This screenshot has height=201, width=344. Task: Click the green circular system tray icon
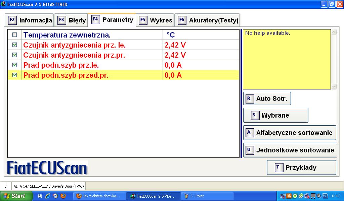coord(295,196)
